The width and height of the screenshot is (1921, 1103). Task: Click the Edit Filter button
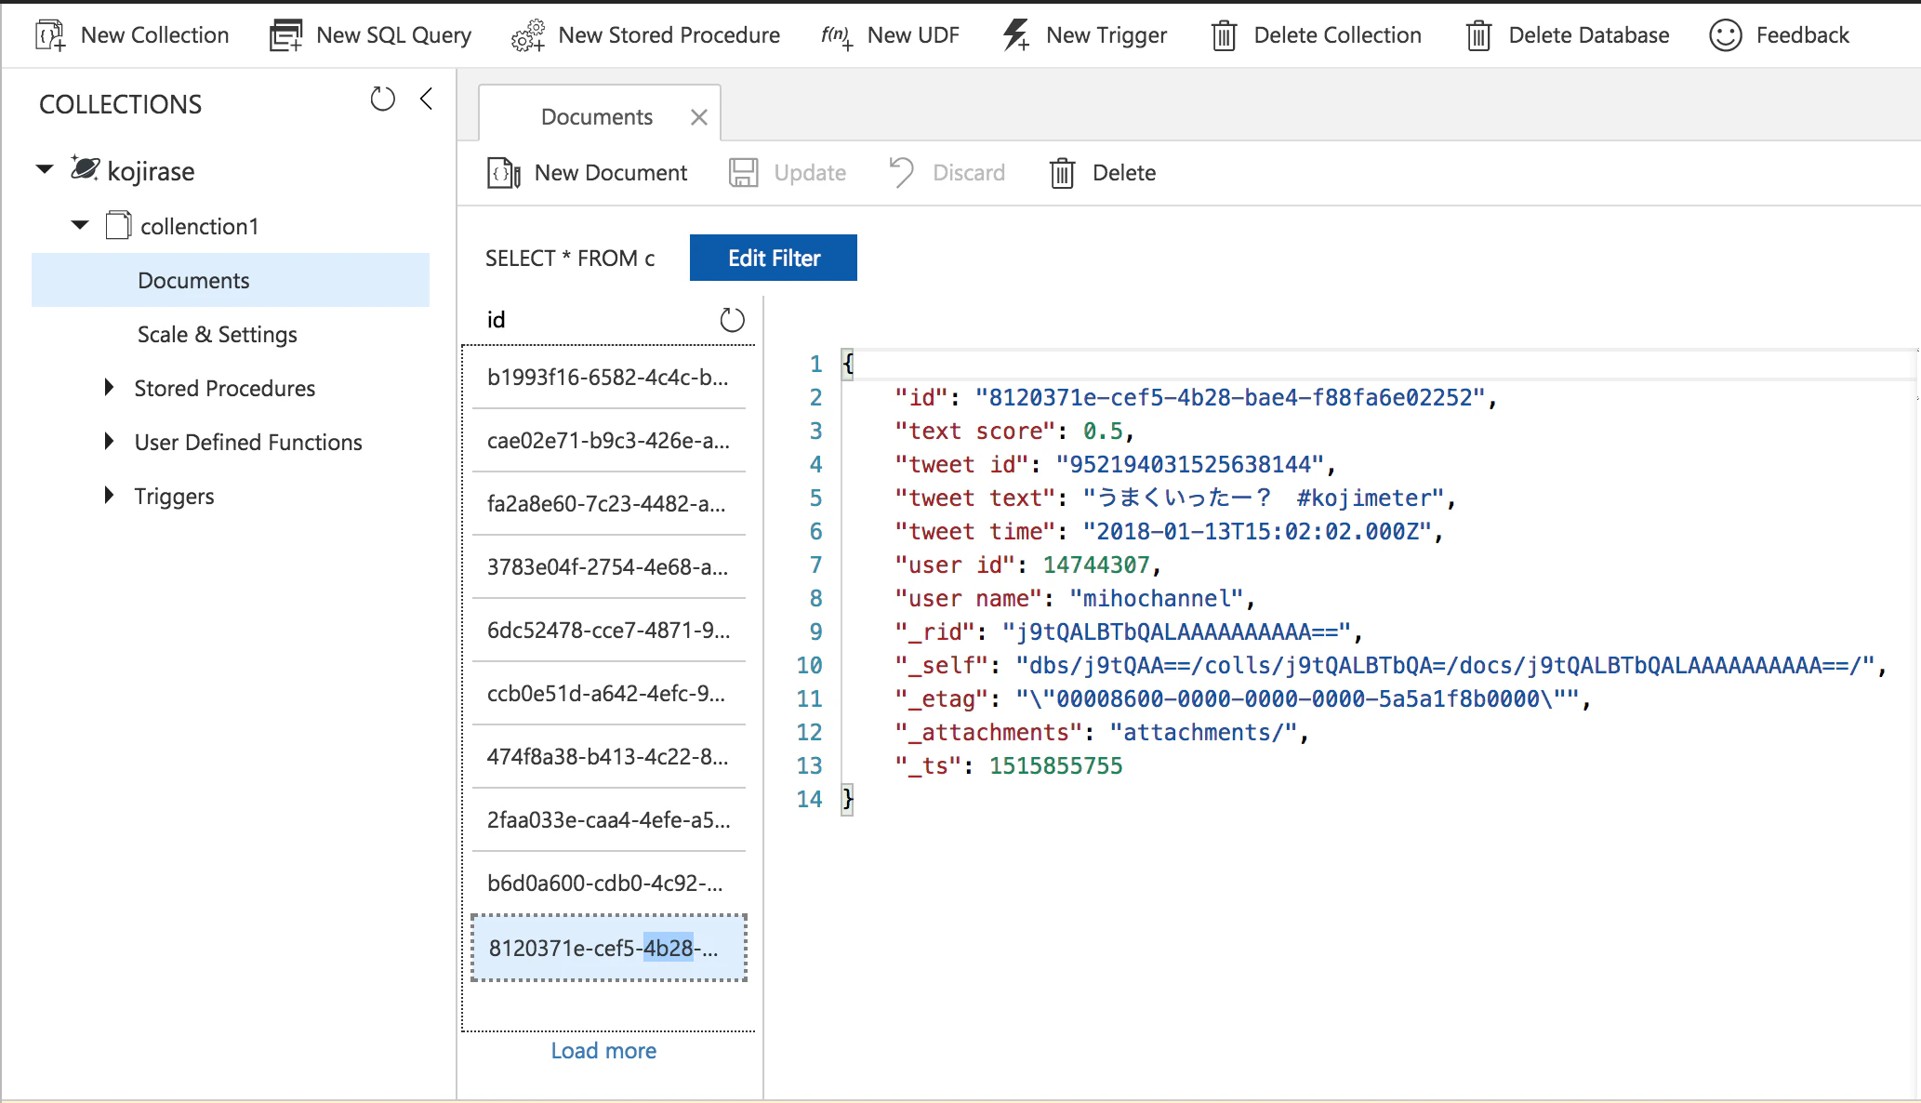(774, 258)
